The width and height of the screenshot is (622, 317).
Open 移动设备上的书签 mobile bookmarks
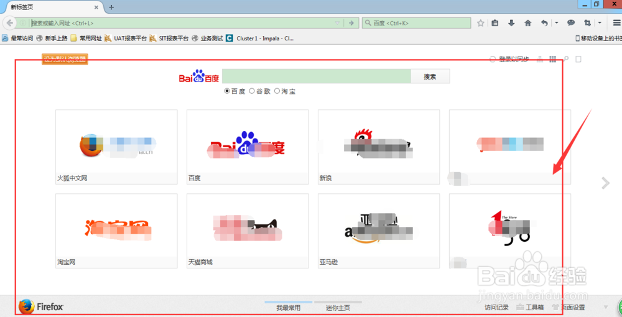click(598, 39)
